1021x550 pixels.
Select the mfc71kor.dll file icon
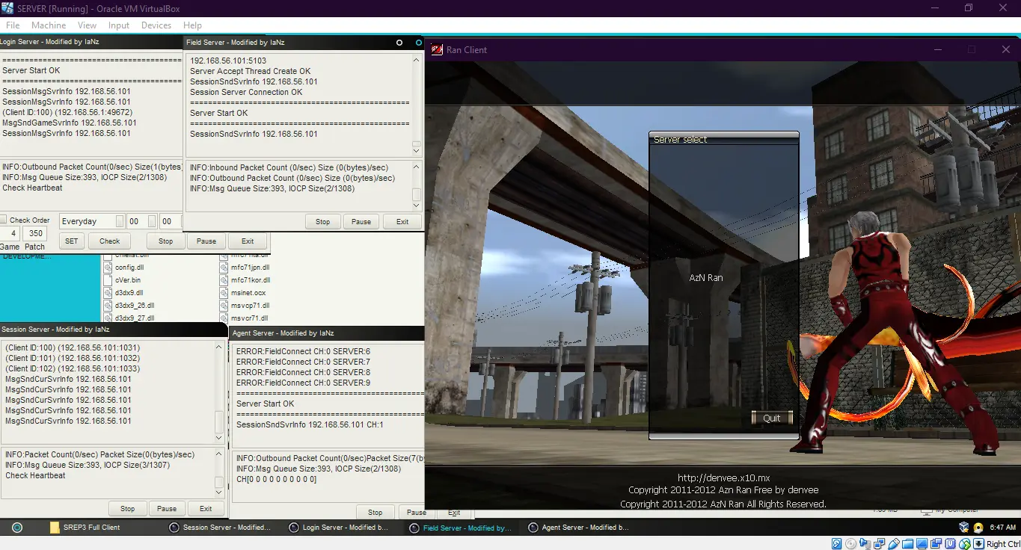click(x=224, y=280)
